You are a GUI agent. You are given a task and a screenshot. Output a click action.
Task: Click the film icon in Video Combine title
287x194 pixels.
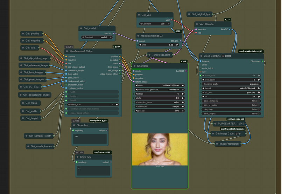223,56
